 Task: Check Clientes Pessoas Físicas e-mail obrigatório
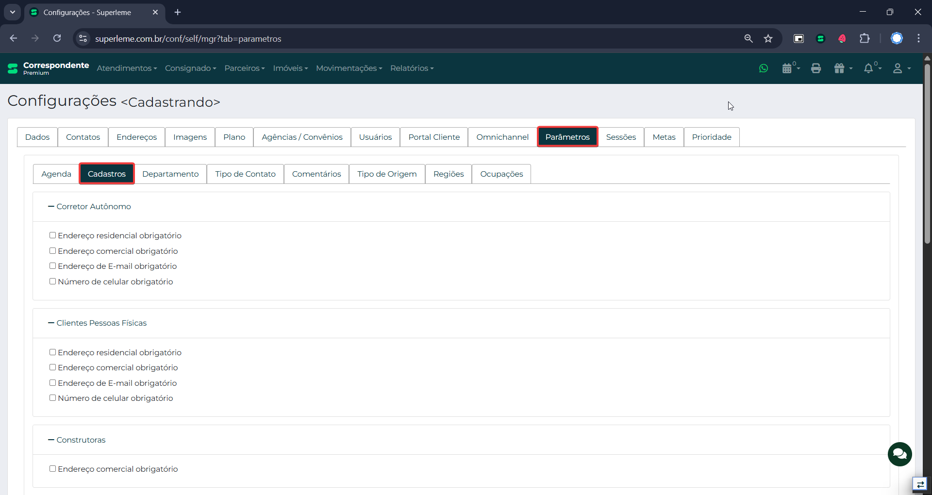pos(52,383)
